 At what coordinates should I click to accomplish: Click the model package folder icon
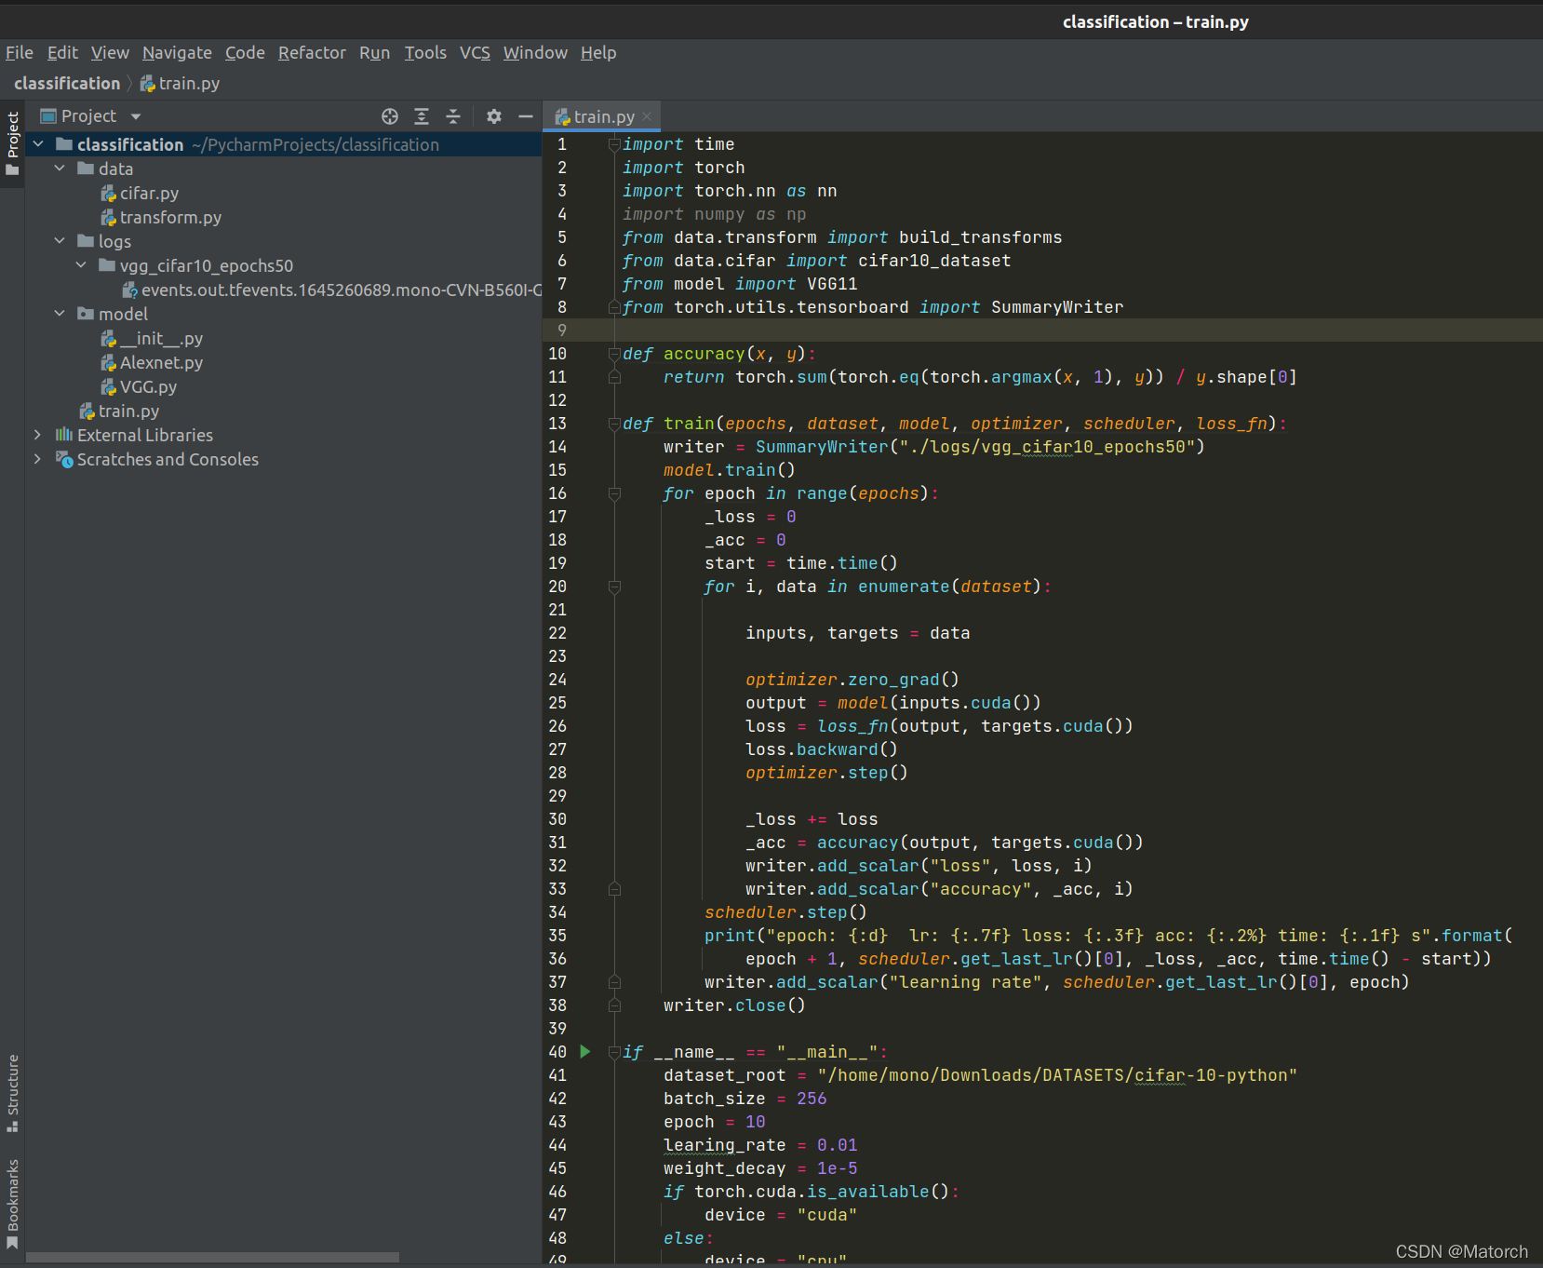86,314
